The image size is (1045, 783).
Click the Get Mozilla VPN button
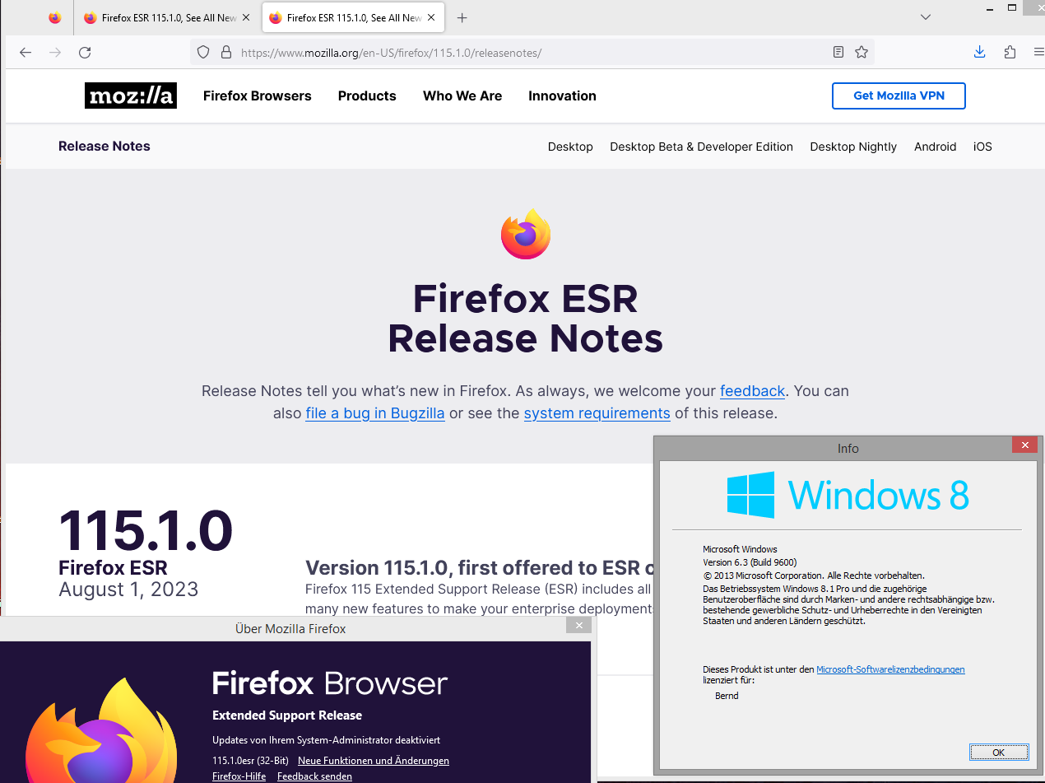point(899,96)
